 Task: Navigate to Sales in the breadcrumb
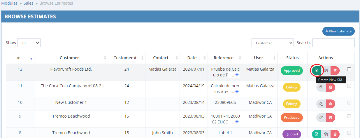point(28,3)
